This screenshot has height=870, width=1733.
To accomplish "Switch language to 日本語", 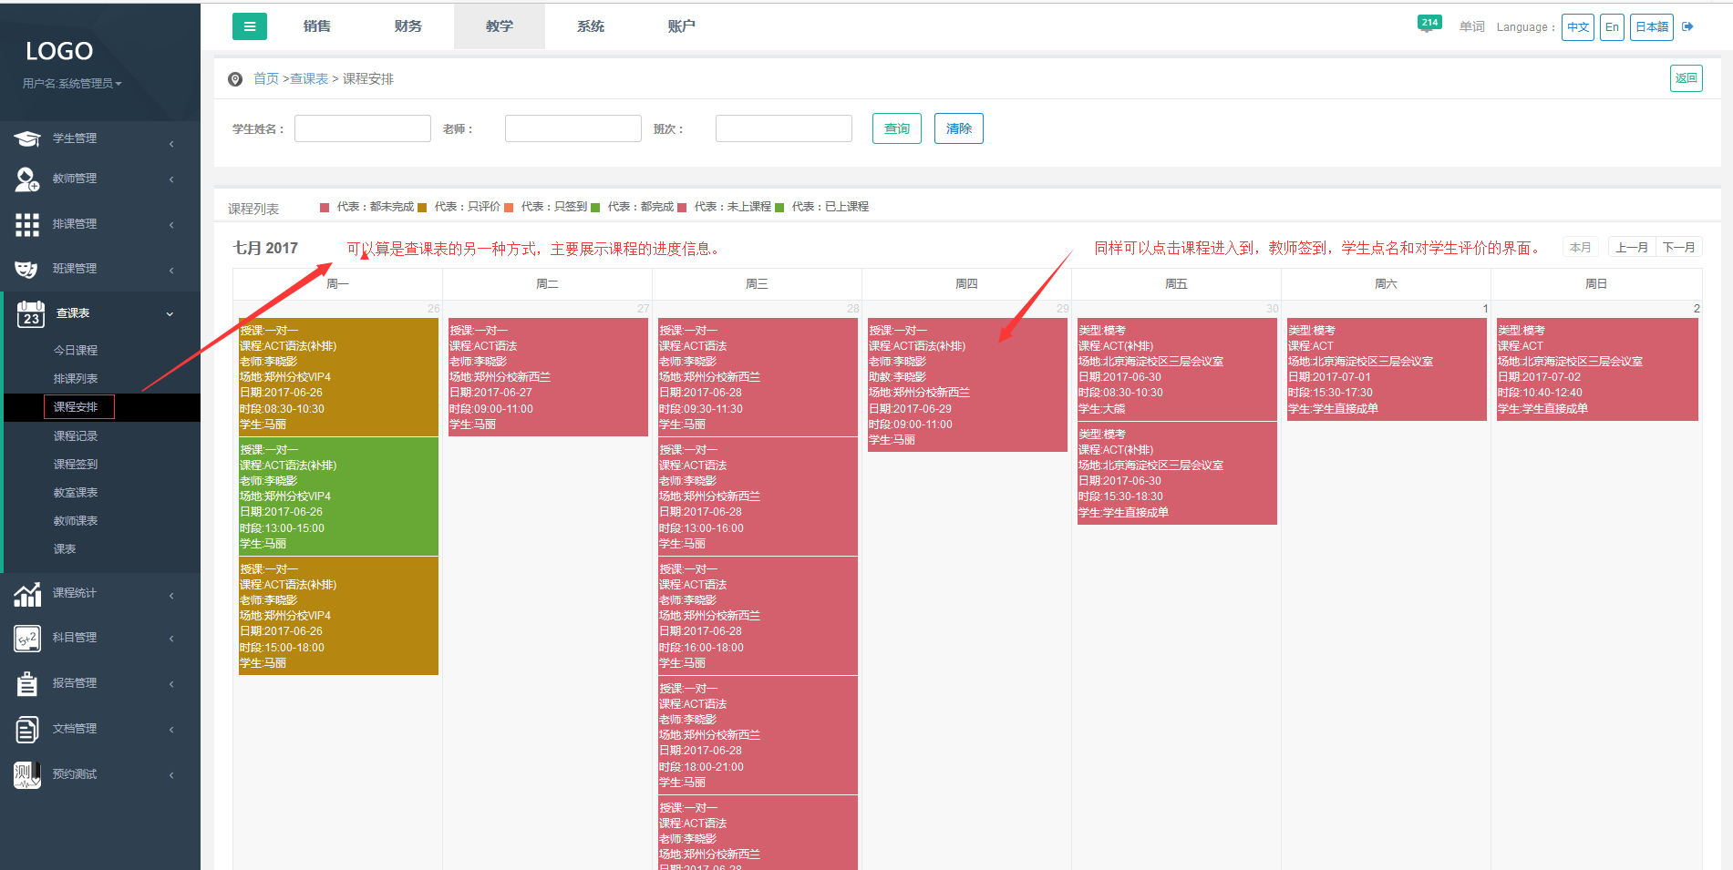I will click(1651, 27).
